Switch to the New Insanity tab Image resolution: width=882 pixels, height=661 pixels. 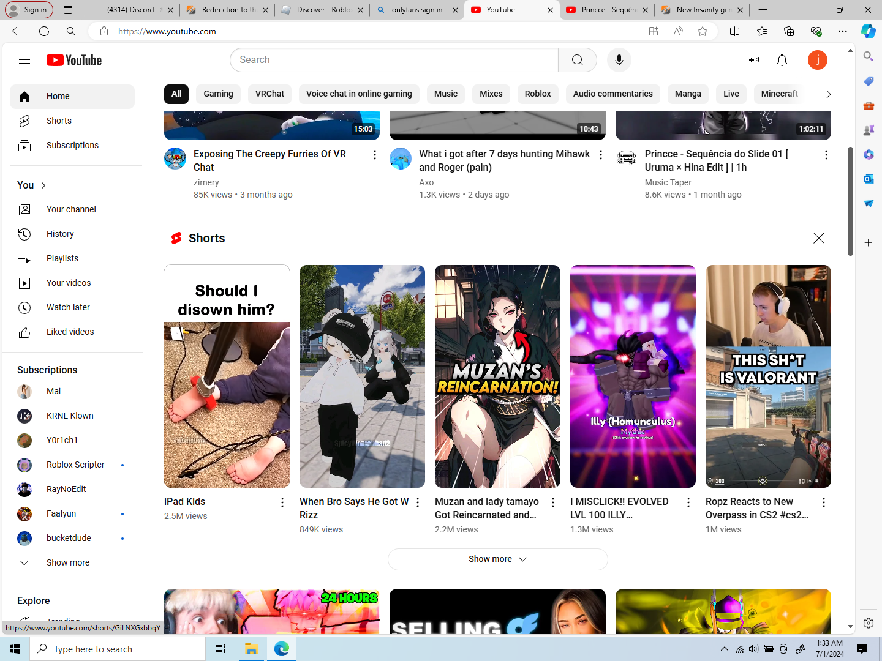pyautogui.click(x=702, y=10)
